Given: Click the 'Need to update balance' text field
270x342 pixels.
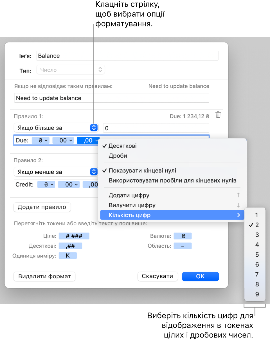Looking at the screenshot, I should (x=112, y=98).
